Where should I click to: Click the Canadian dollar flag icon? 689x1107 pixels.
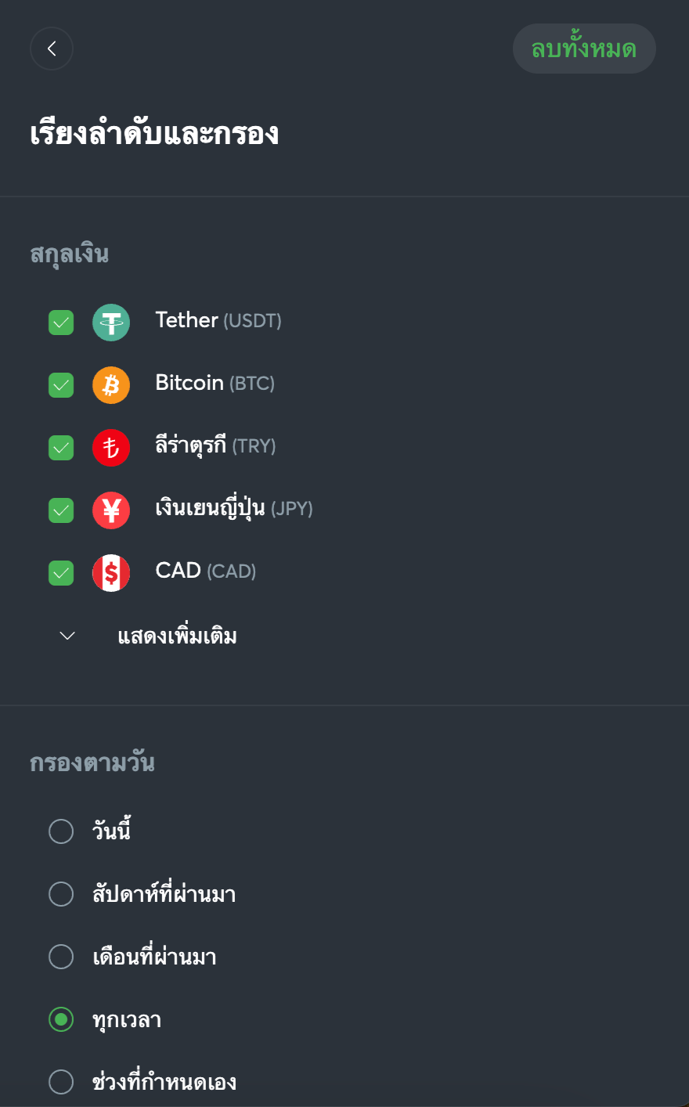click(111, 572)
